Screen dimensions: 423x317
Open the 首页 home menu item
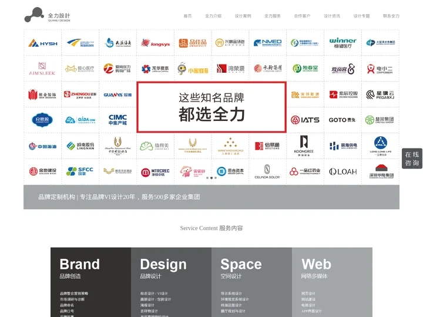[x=187, y=16]
